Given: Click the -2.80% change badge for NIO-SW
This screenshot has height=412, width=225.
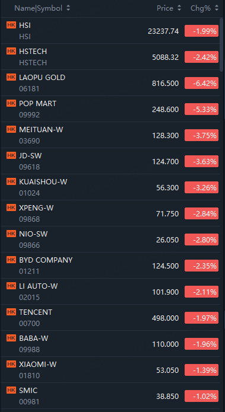Looking at the screenshot, I should 202,239.
